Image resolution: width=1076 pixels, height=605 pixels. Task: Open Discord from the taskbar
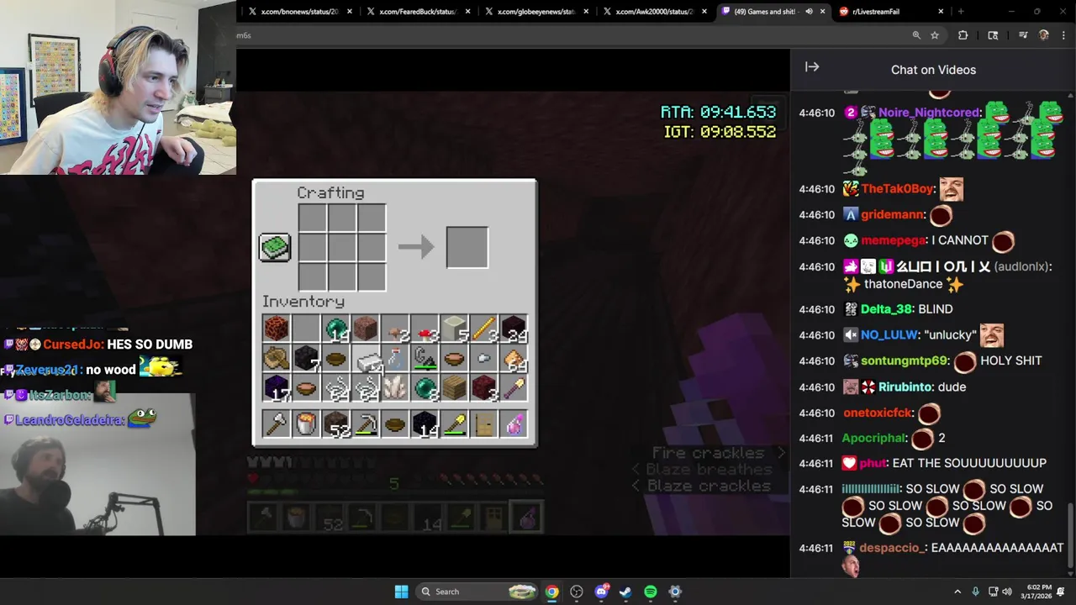tap(601, 592)
